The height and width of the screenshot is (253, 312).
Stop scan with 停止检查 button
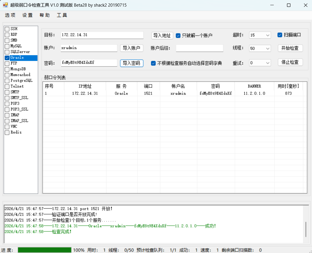tap(290, 62)
